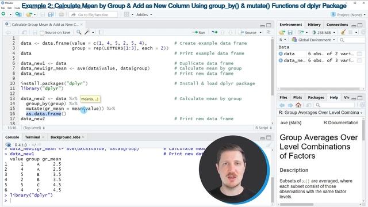The width and height of the screenshot is (368, 207).
Task: Click the Show in new window icon
Action: coord(24,32)
